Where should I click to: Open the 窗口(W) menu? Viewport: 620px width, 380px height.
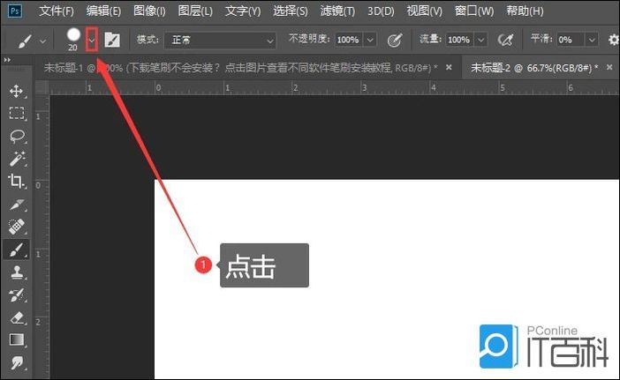pos(474,11)
